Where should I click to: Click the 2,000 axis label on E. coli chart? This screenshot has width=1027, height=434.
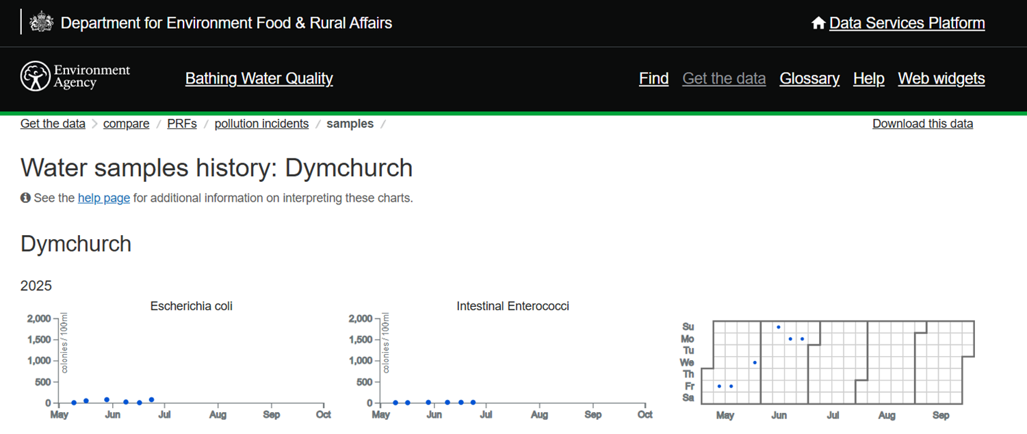pyautogui.click(x=38, y=318)
